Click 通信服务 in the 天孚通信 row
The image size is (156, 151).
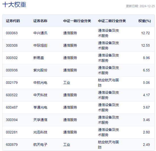[70, 120]
